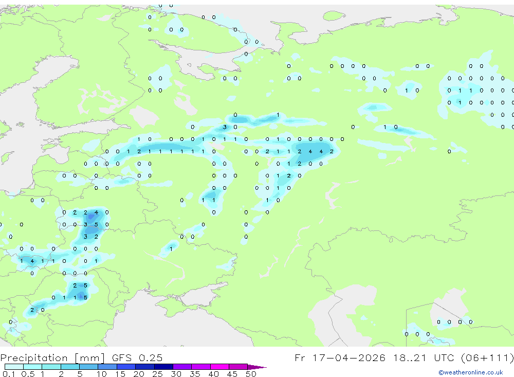Click the over-50 mm legend arrow tip
The height and width of the screenshot is (377, 514).
[257, 367]
